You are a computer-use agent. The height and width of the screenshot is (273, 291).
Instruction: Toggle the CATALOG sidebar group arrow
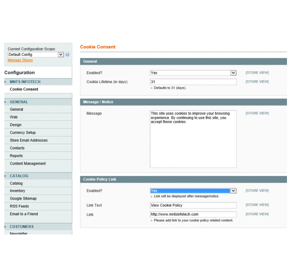tap(6, 176)
